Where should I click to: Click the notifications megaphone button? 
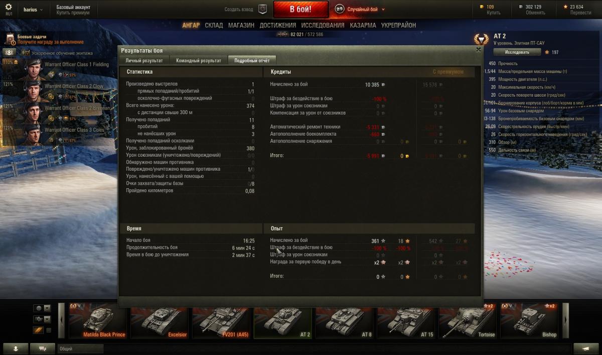(586, 348)
